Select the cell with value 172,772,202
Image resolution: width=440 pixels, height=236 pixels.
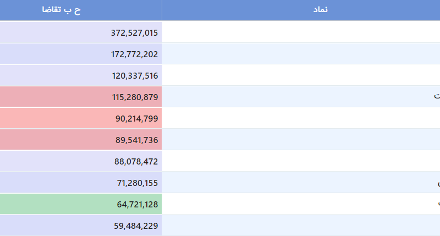(x=81, y=54)
